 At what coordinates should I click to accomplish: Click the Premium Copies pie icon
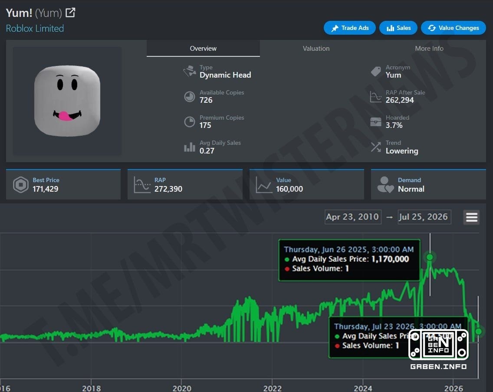pyautogui.click(x=189, y=121)
